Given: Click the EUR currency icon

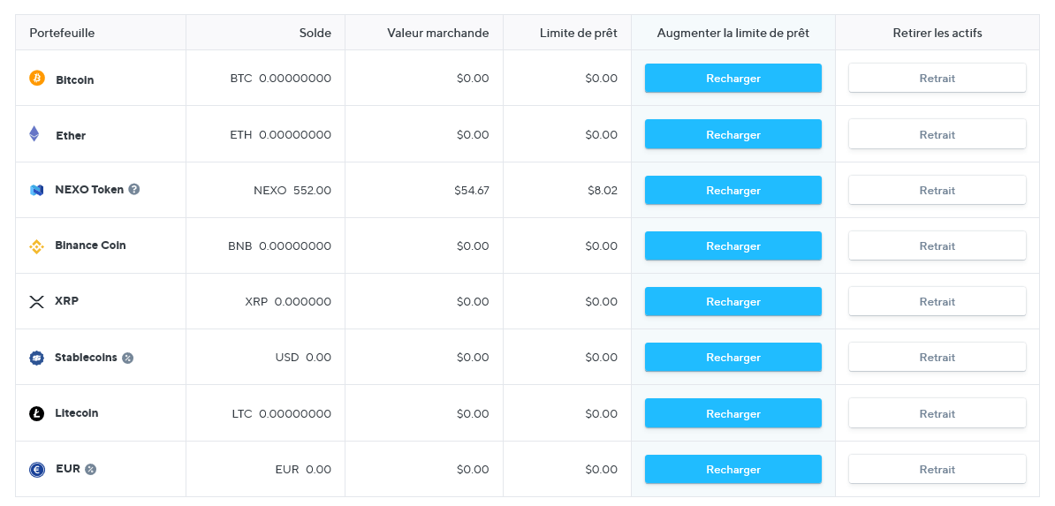Looking at the screenshot, I should click(36, 470).
